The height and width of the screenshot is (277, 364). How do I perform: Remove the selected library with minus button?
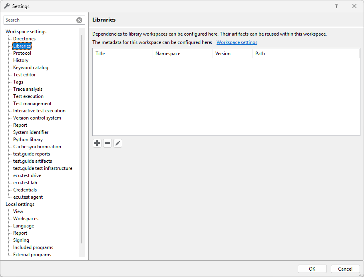[107, 143]
